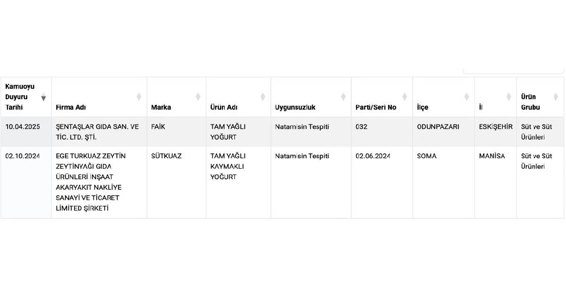Select the TAM YAĞLI KAYMAKLI YOĞURT cell
566x283 pixels.
click(238, 182)
